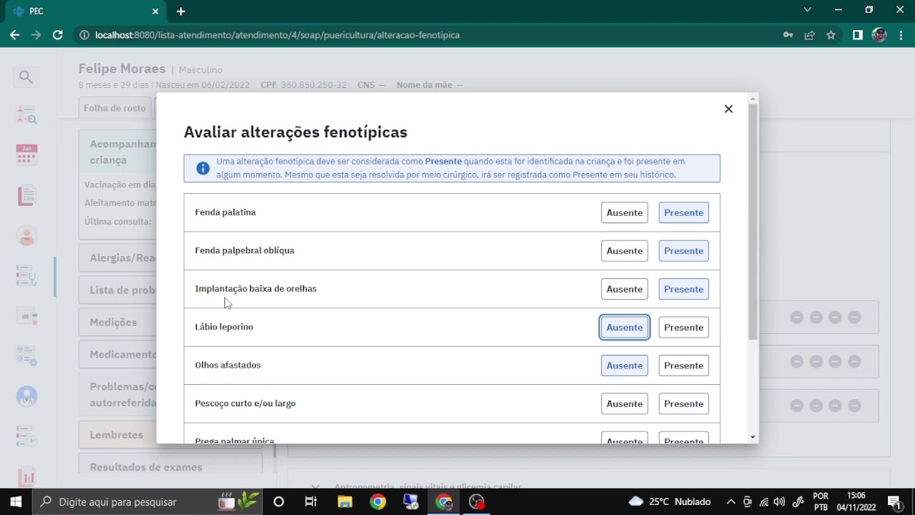Click the dialog scrollbar down arrow
Image resolution: width=915 pixels, height=515 pixels.
pyautogui.click(x=753, y=437)
